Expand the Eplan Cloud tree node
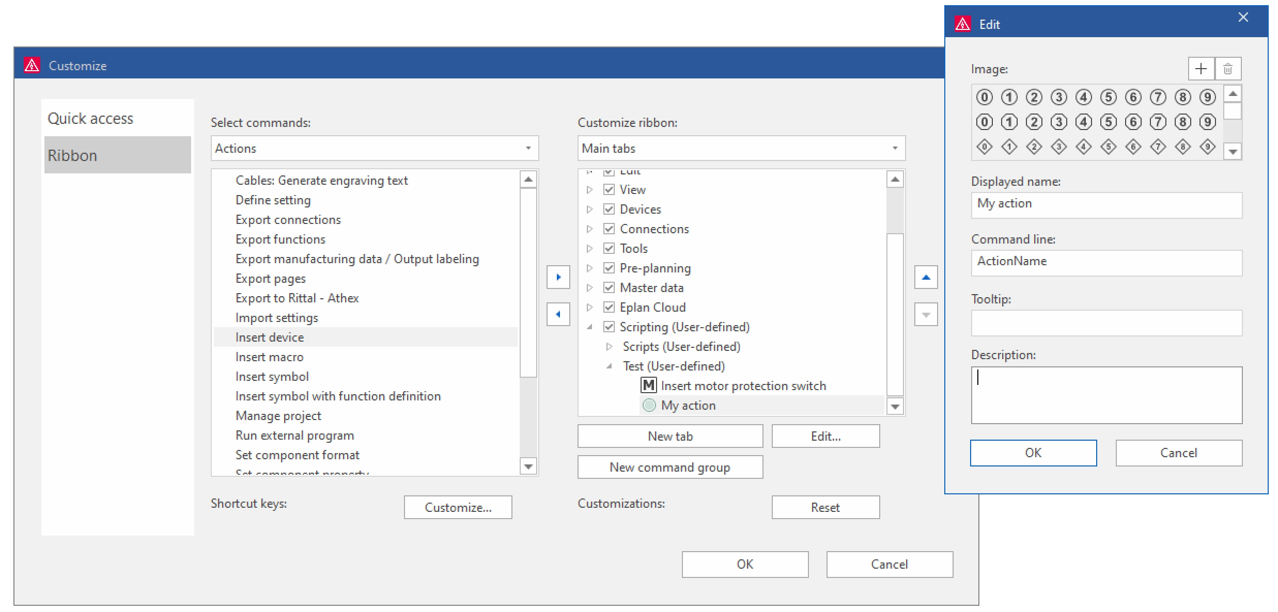This screenshot has height=612, width=1278. click(x=589, y=307)
